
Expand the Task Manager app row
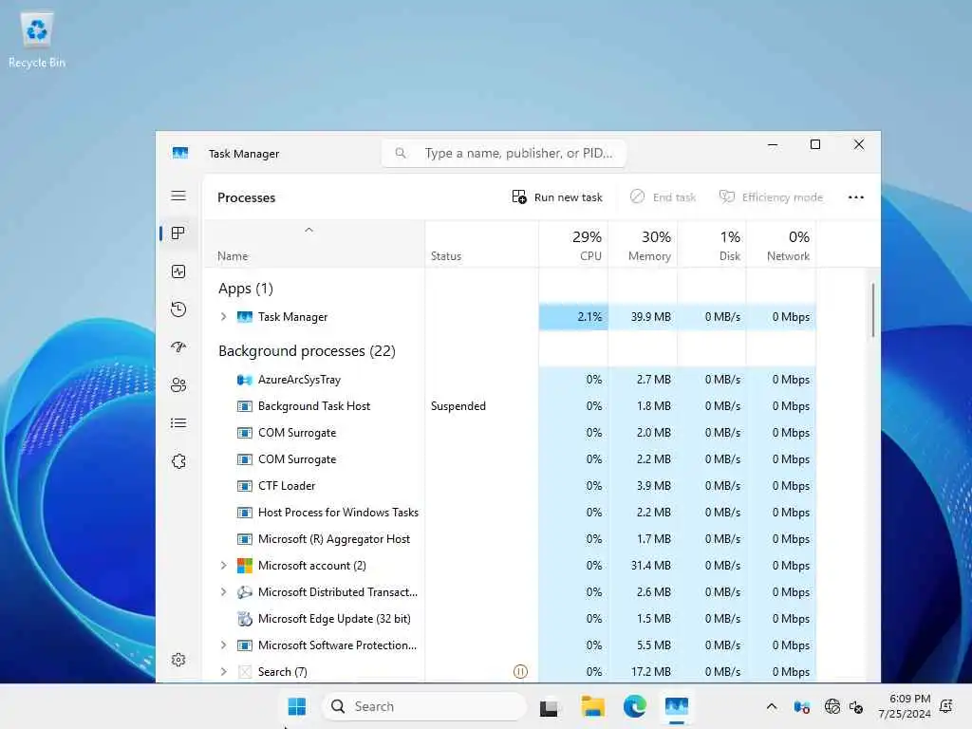[224, 317]
